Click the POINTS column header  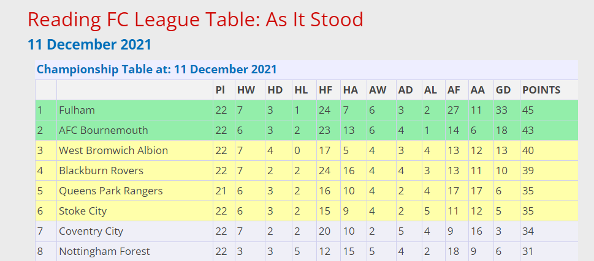pos(541,90)
